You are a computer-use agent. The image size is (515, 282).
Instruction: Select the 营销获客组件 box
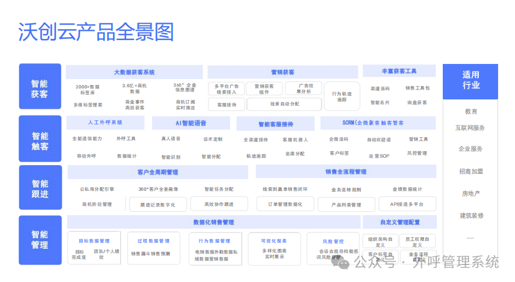point(264,89)
